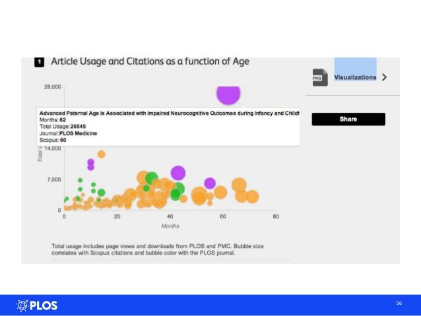Expand the Visualizations chevron arrow
421x316 pixels.
[384, 77]
